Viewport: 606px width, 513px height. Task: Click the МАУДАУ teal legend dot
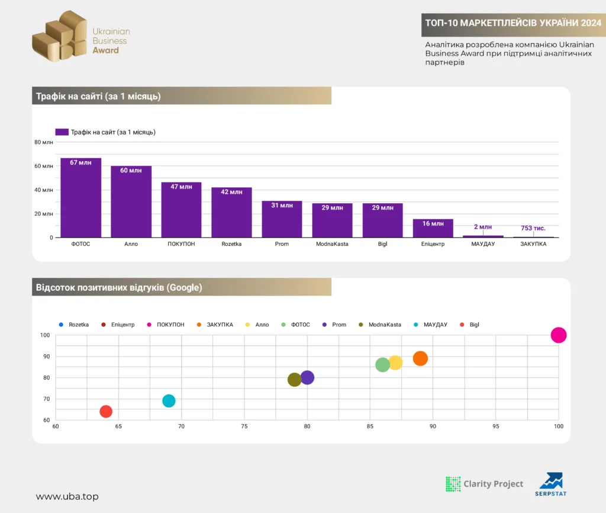416,325
